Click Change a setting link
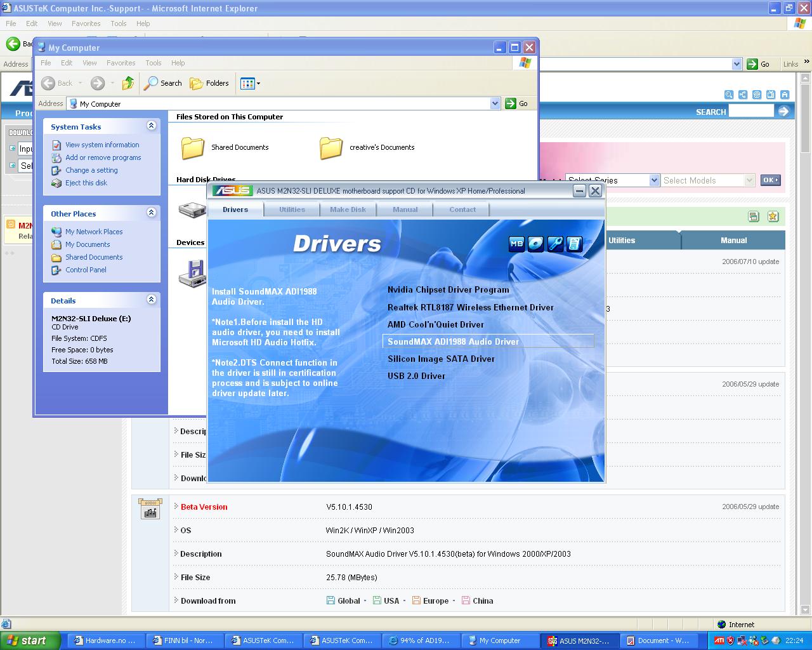Viewport: 812px width, 650px height. pyautogui.click(x=91, y=170)
